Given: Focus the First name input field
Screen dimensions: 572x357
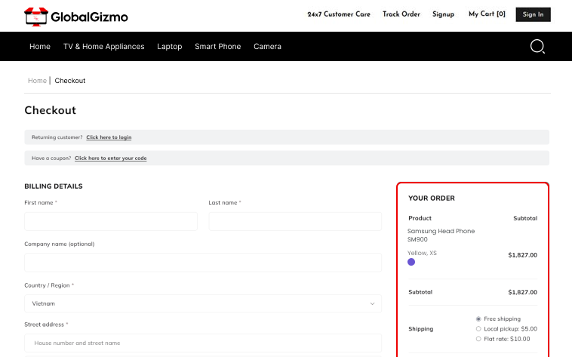Looking at the screenshot, I should click(x=111, y=221).
